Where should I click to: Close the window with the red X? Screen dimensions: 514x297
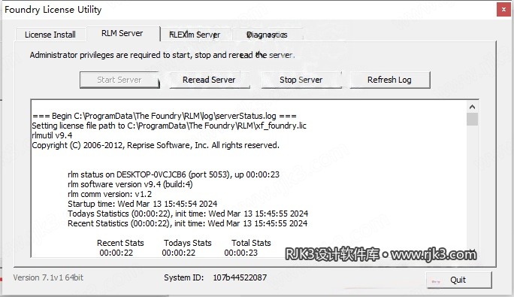[x=503, y=10]
